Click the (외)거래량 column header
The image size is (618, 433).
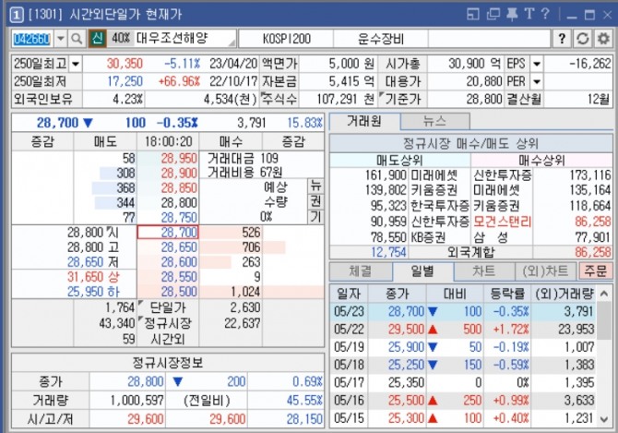(564, 294)
